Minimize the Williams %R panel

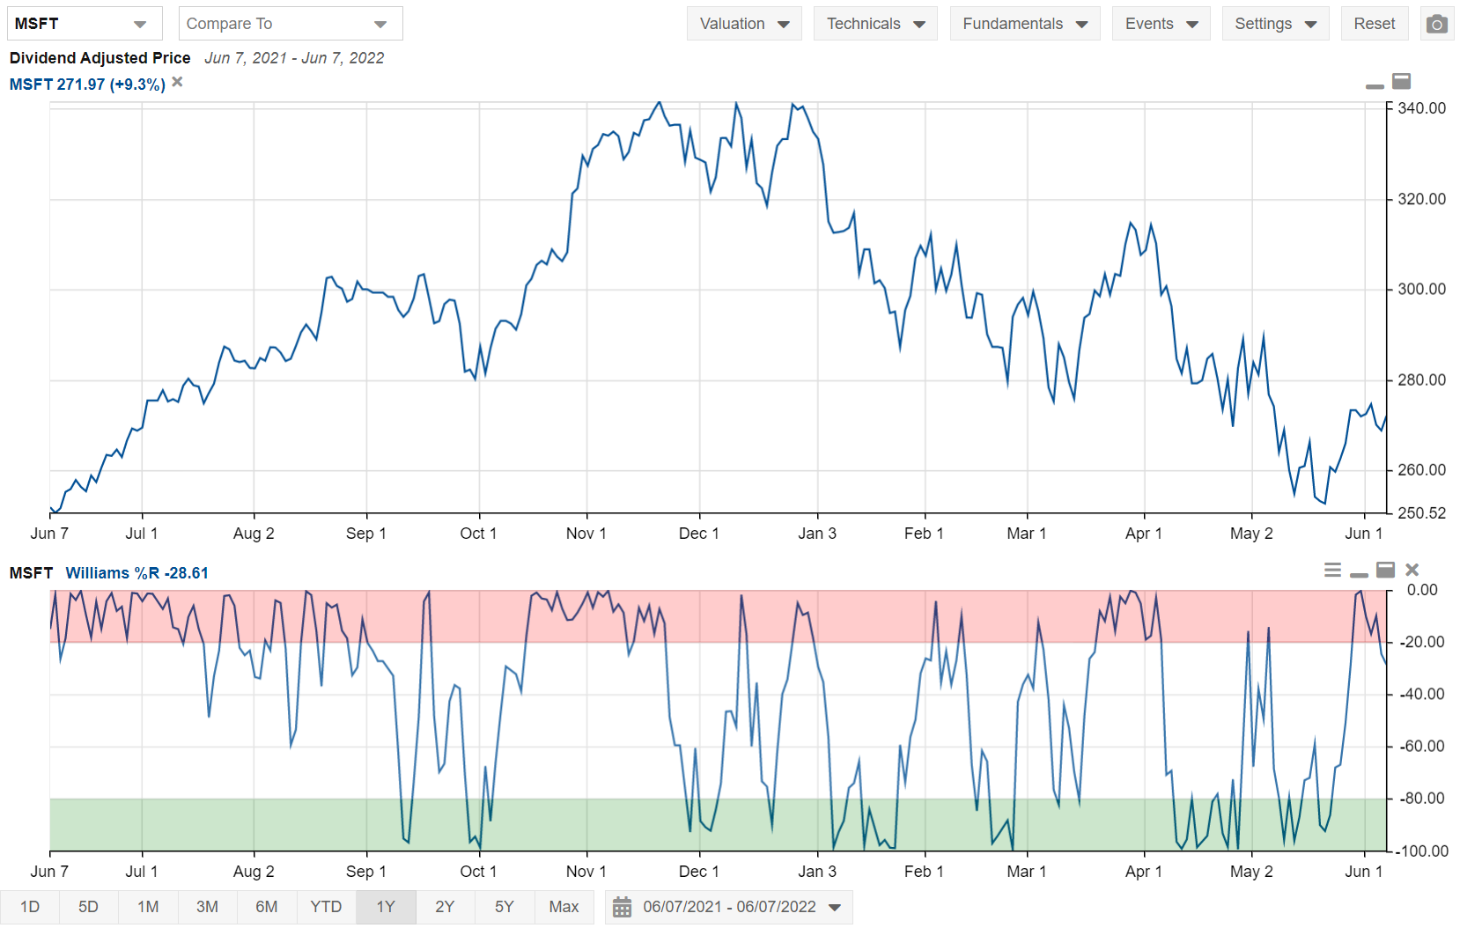(x=1359, y=574)
